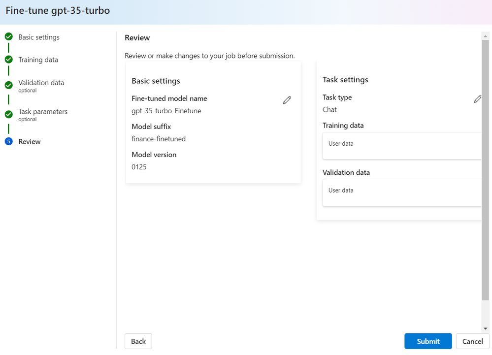Viewport: 492px width, 355px height.
Task: Click the vertical scrollbar thumb
Action: tap(486, 170)
